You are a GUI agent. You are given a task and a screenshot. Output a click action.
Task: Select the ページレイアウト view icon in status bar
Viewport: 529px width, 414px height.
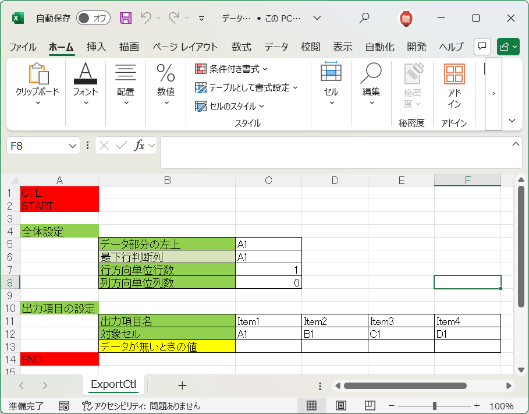coord(340,406)
